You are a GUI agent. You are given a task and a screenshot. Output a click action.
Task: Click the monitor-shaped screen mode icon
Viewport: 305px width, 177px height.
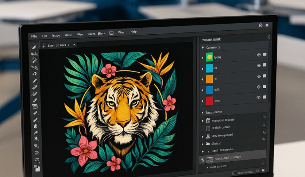37,153
